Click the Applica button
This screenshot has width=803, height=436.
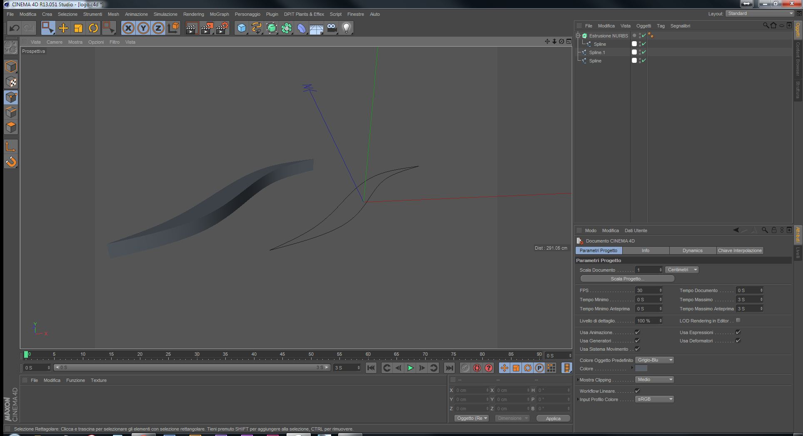coord(553,419)
